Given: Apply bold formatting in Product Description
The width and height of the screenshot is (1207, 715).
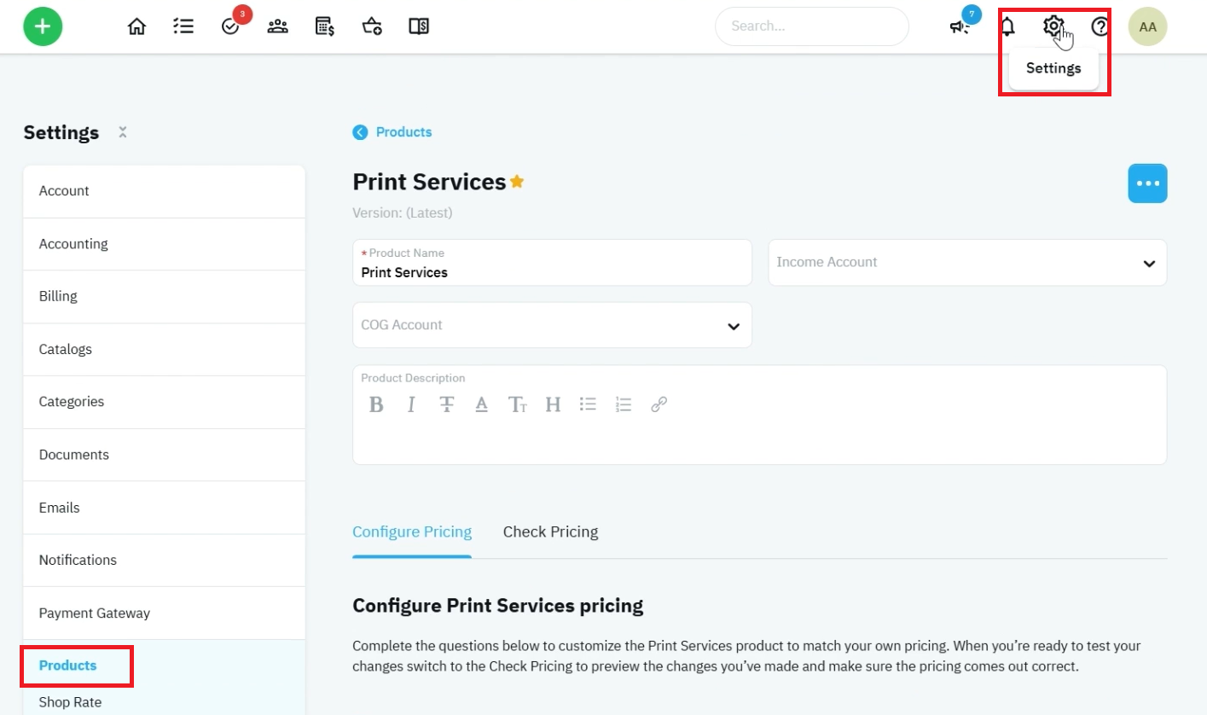Looking at the screenshot, I should pyautogui.click(x=376, y=404).
